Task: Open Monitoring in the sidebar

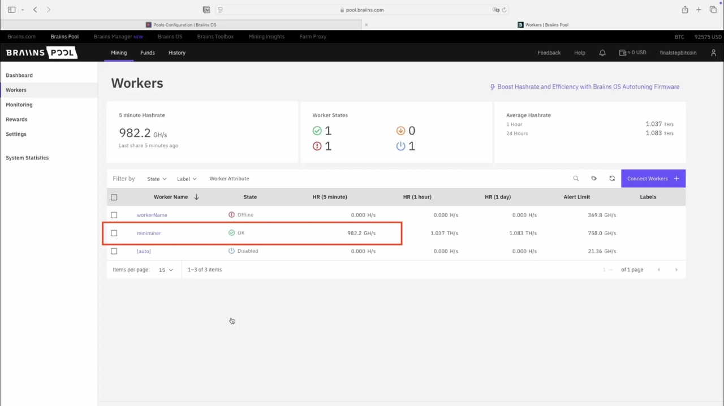Action: point(19,105)
